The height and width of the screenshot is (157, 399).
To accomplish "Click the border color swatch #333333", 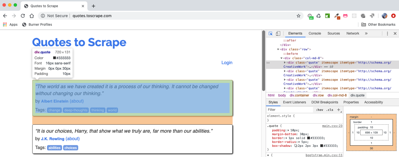I will (x=309, y=138).
